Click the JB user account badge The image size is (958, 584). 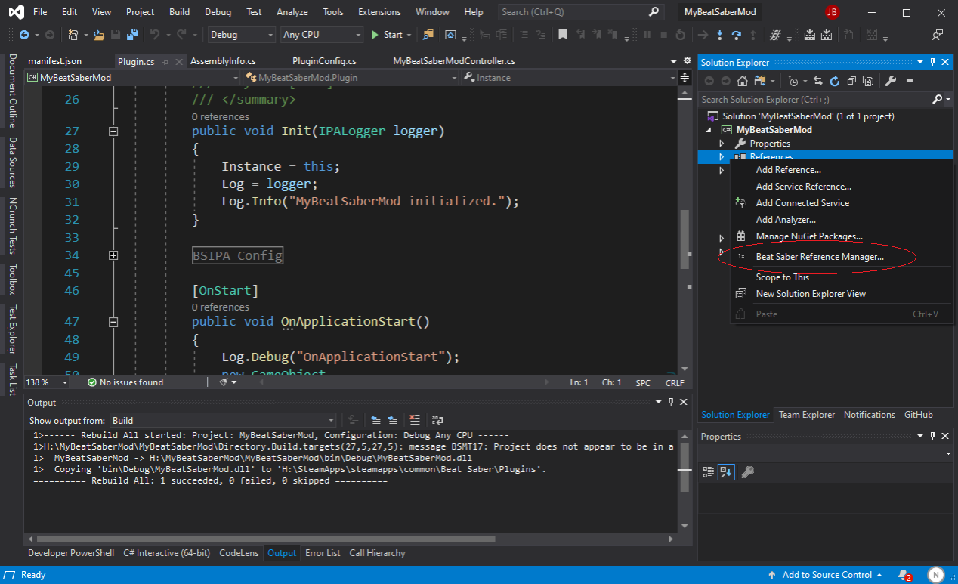[x=832, y=12]
